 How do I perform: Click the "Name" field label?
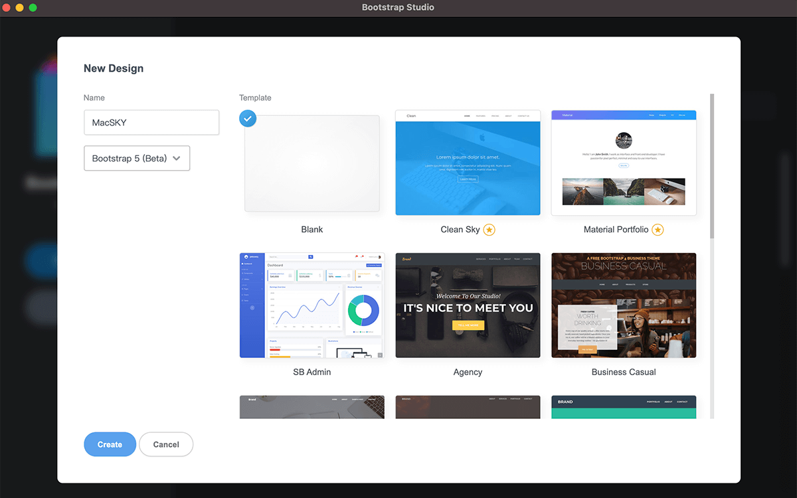coord(94,98)
